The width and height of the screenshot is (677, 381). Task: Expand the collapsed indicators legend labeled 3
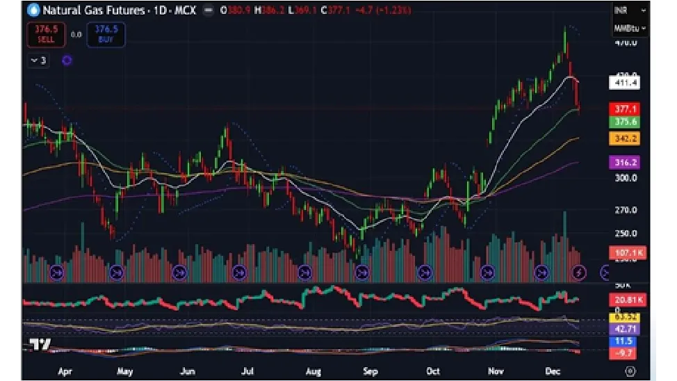pos(38,60)
